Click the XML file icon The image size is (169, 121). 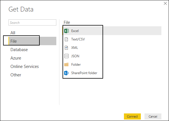[x=66, y=48]
